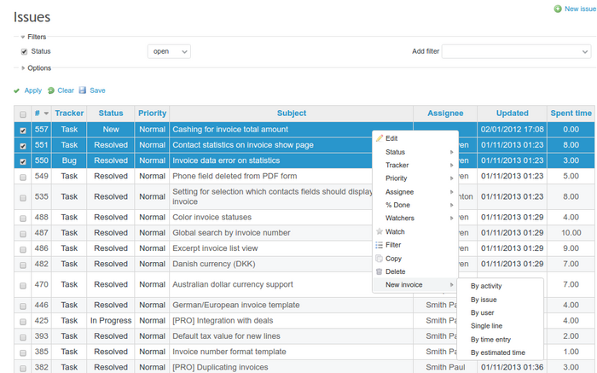597x373 pixels.
Task: Select 'By time entry' from New invoice submenu
Action: pyautogui.click(x=489, y=339)
